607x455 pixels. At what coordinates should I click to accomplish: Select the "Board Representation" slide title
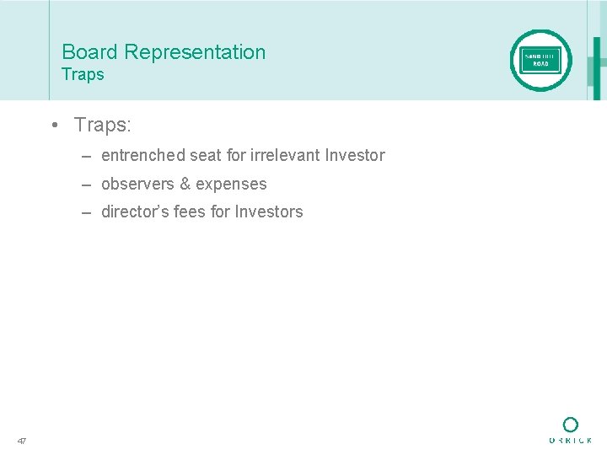(164, 52)
